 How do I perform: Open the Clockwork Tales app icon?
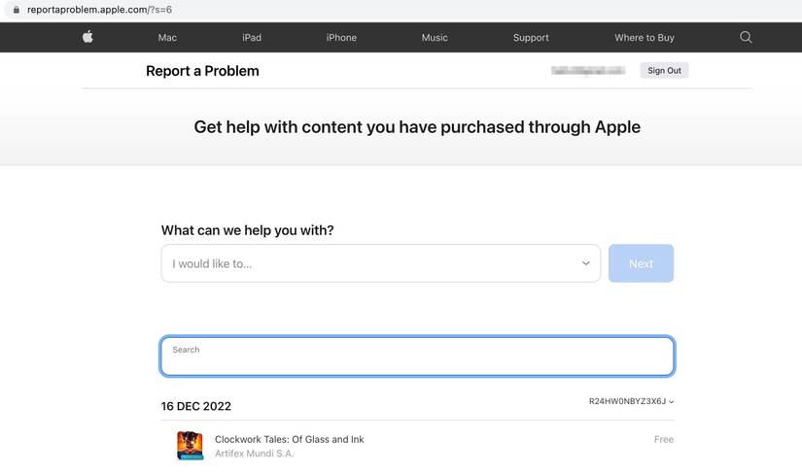(x=191, y=446)
